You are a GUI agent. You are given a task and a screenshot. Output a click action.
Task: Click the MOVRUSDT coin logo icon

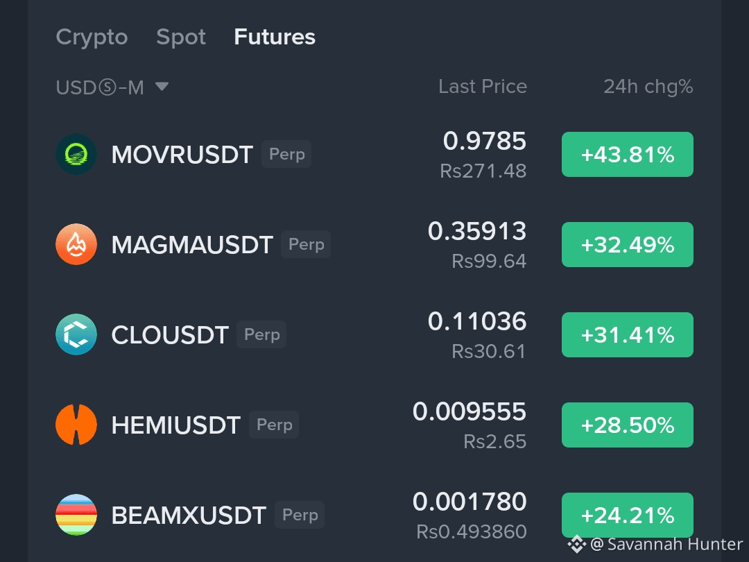(76, 154)
